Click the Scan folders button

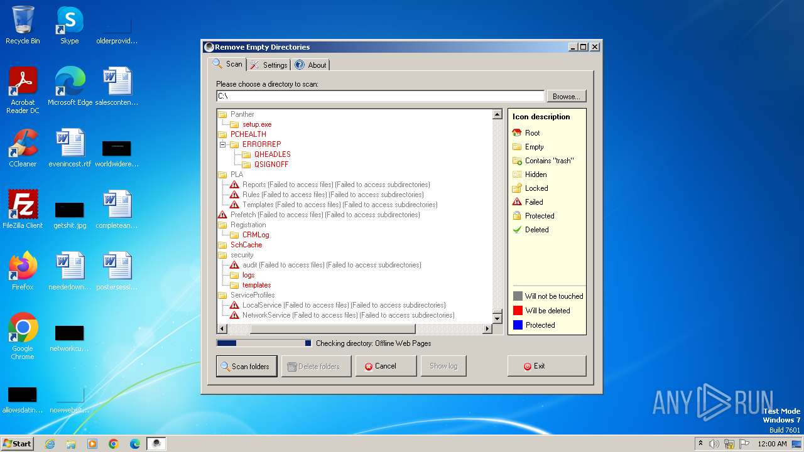246,367
